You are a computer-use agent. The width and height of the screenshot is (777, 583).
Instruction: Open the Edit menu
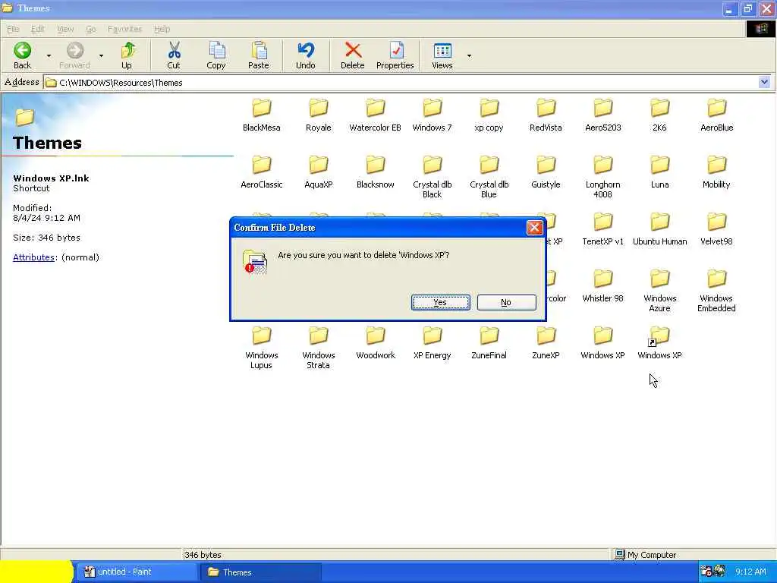tap(38, 29)
